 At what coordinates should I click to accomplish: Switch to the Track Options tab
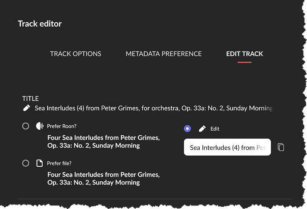pyautogui.click(x=76, y=54)
